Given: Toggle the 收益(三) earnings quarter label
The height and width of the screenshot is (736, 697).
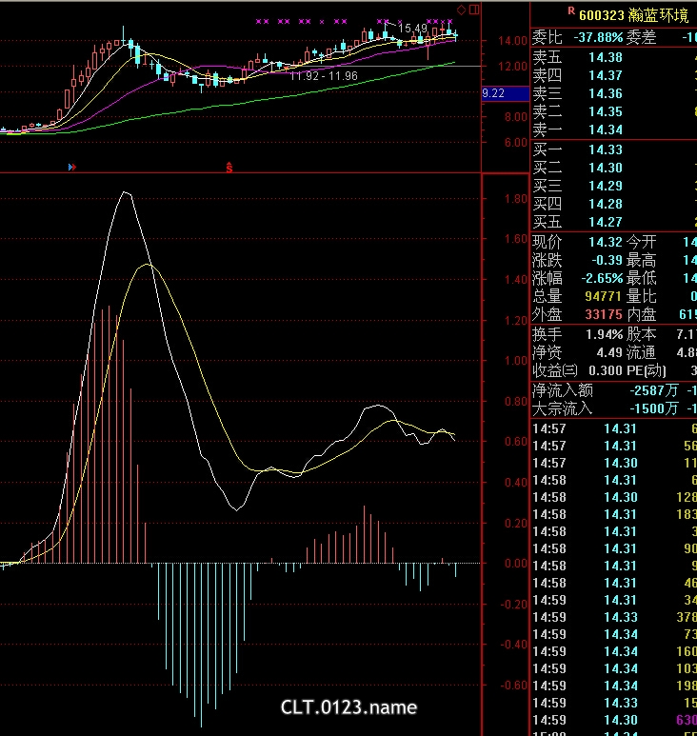Looking at the screenshot, I should pyautogui.click(x=559, y=370).
